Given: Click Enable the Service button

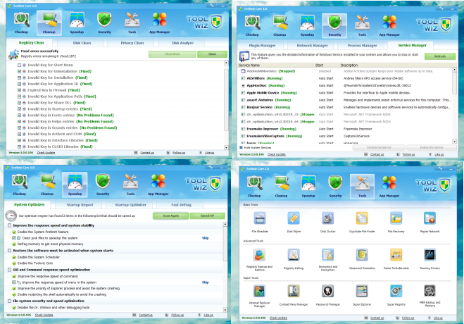Looking at the screenshot, I should point(431,147).
